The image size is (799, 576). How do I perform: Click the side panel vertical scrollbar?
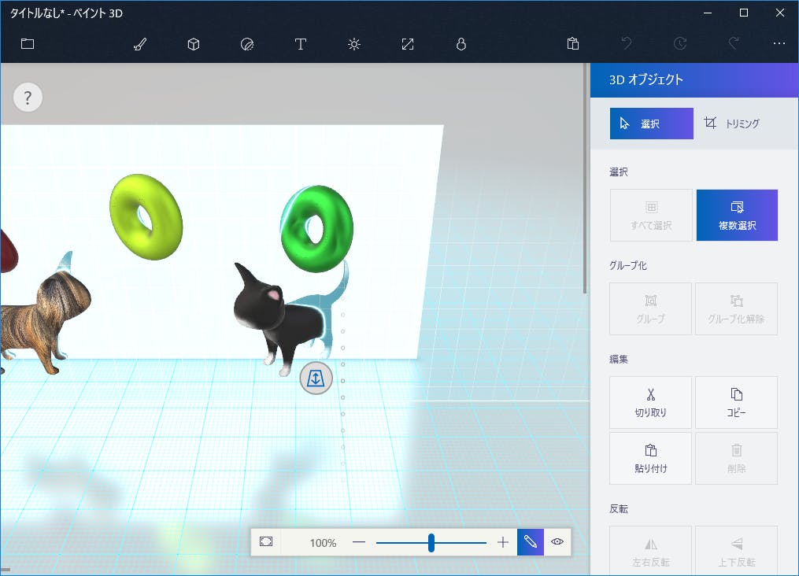585,179
